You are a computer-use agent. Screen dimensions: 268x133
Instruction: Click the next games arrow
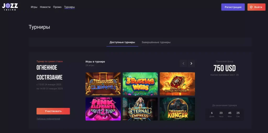pos(191,64)
